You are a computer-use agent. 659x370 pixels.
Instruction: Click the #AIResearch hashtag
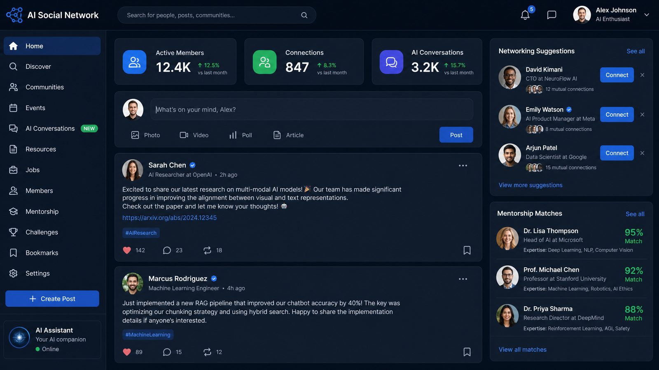pos(141,233)
